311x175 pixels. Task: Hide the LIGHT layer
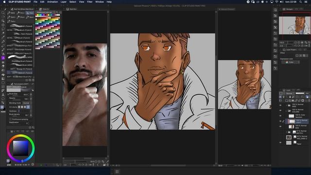pyautogui.click(x=280, y=121)
